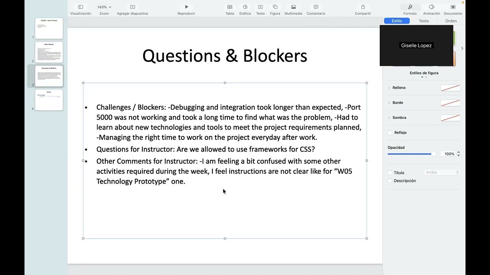This screenshot has width=490, height=275.
Task: Select Status Report slide 2 thumbnail
Action: (49, 52)
